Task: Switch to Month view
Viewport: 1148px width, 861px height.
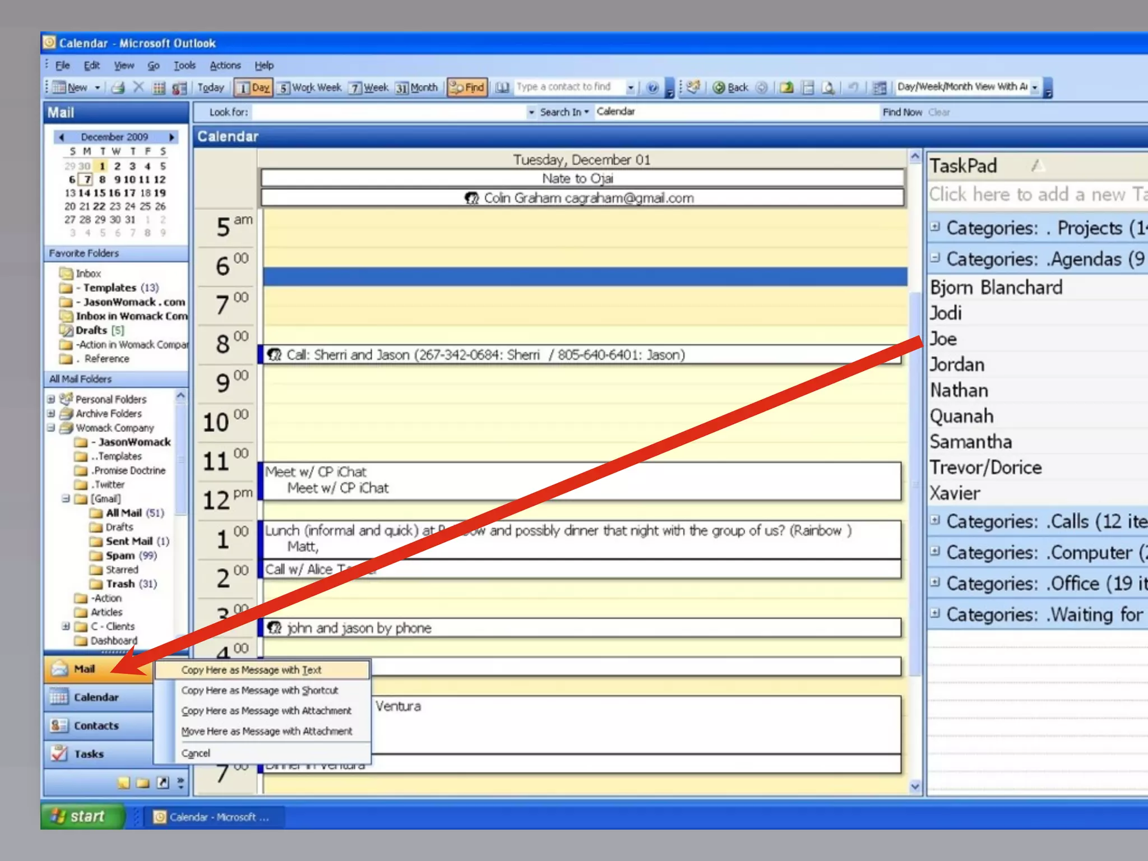Action: 416,87
